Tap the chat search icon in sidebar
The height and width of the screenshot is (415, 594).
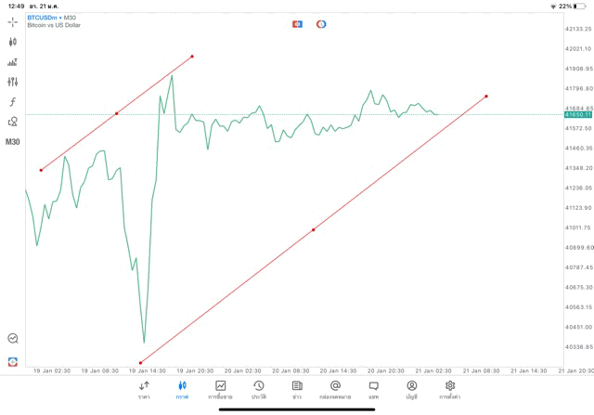(x=13, y=339)
